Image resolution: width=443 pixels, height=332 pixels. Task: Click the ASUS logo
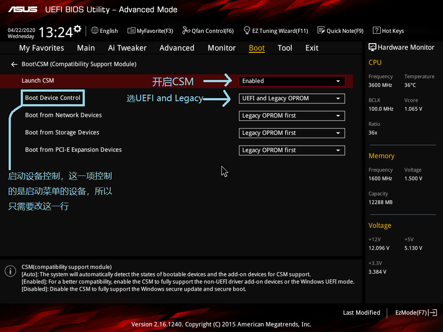23,10
